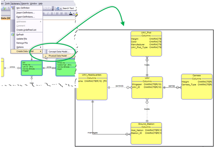Select Update FKs from the menu
The height and width of the screenshot is (147, 214).
22,39
